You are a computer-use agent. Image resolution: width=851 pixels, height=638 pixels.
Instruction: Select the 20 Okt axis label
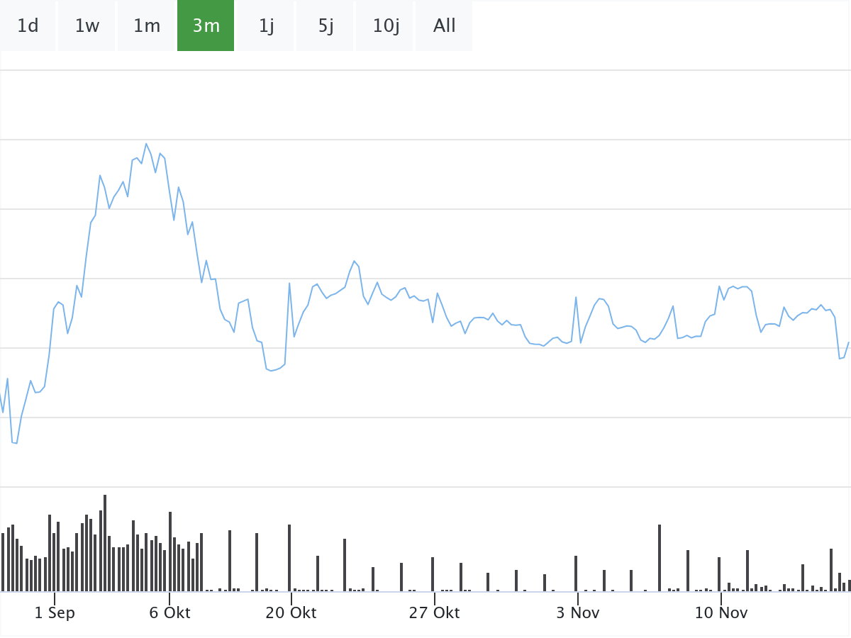point(291,612)
